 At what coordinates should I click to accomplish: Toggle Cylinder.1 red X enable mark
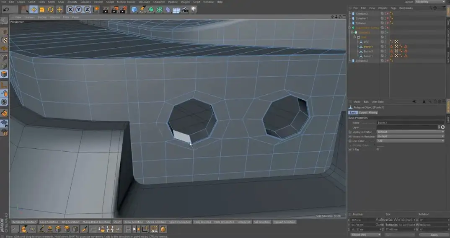[x=388, y=18]
